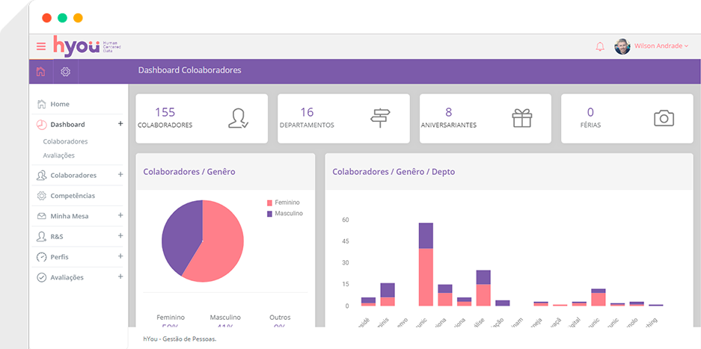This screenshot has width=701, height=349.
Task: Expand the Minha Mesa section
Action: point(120,215)
